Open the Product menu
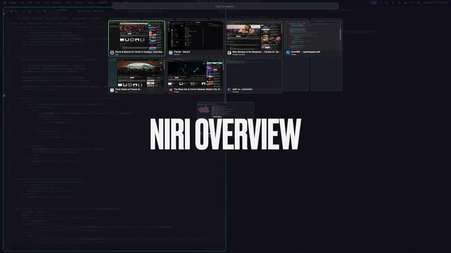The height and width of the screenshot is (253, 451). 79,2
